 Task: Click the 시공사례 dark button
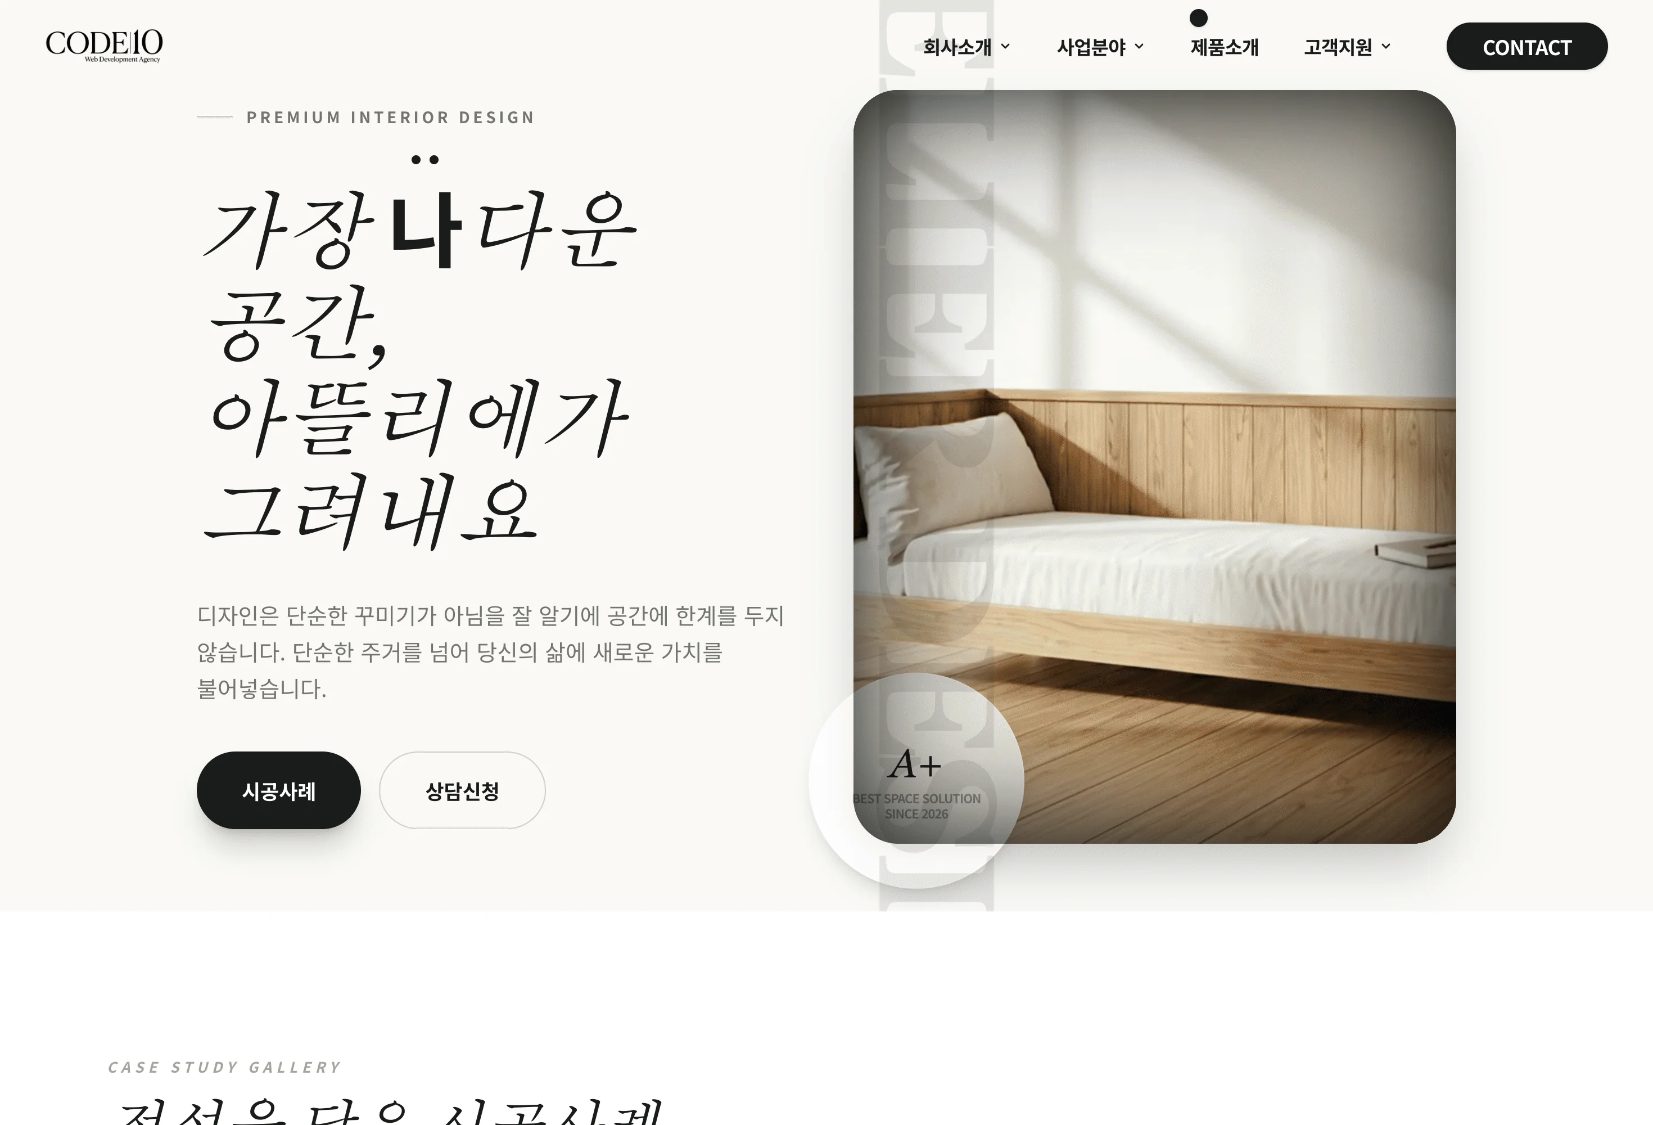pyautogui.click(x=278, y=790)
